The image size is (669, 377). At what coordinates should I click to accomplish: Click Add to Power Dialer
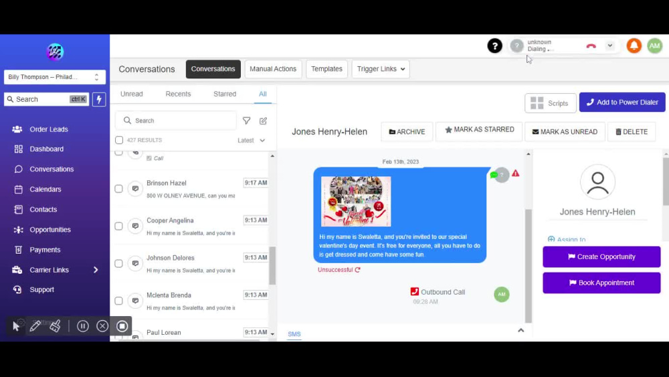pos(622,102)
